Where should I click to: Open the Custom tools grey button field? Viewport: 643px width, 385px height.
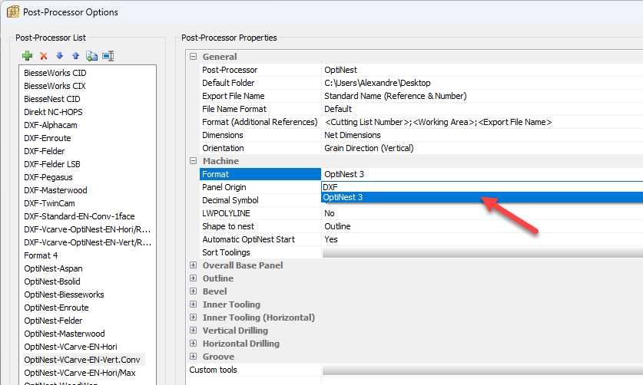tap(482, 370)
